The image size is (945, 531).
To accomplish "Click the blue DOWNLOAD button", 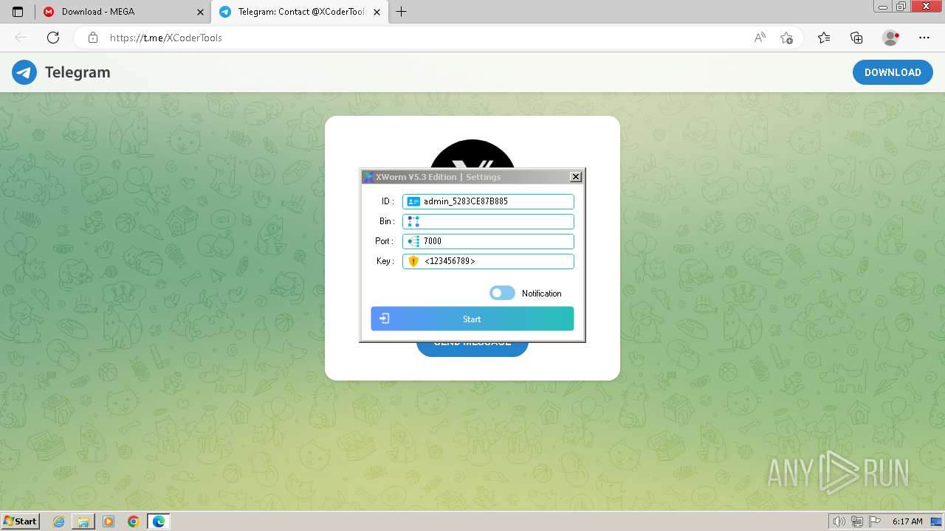I will click(893, 72).
